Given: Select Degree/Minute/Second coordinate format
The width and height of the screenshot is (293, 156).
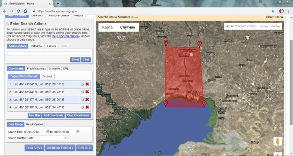Looking at the screenshot, I should [24, 77].
